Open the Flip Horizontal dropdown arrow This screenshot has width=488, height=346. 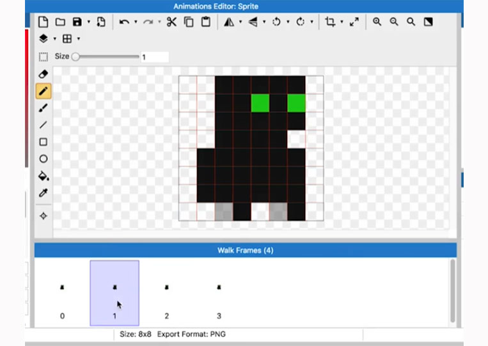click(240, 22)
